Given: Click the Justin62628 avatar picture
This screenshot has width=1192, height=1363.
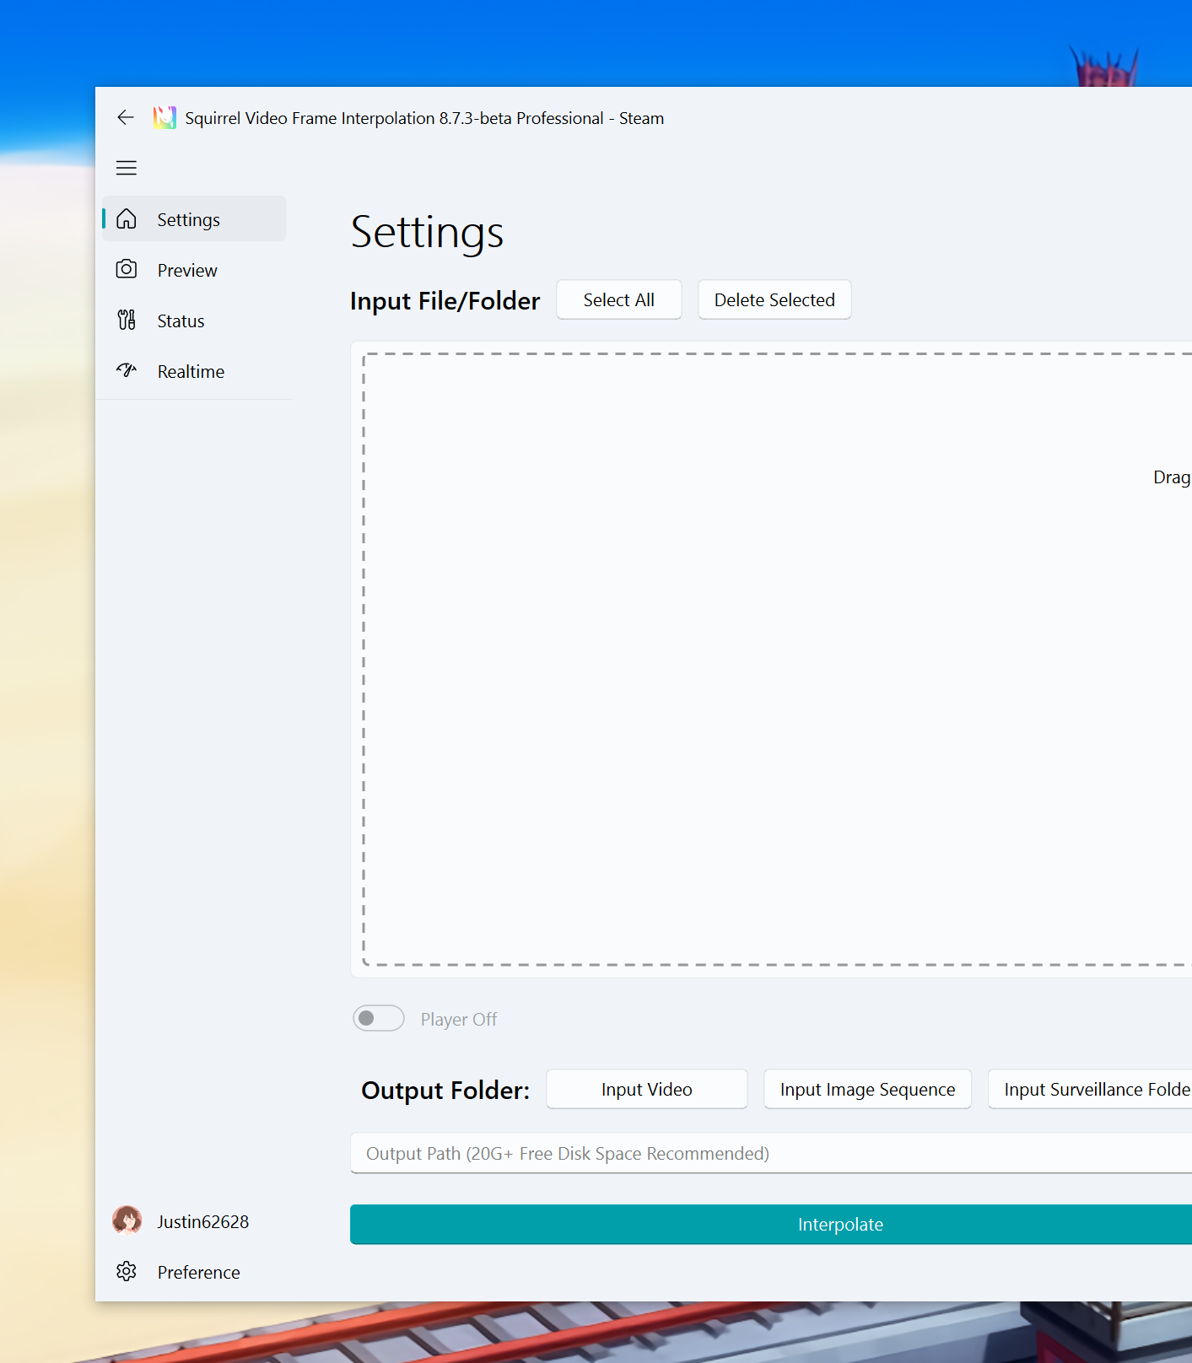Looking at the screenshot, I should coord(127,1220).
